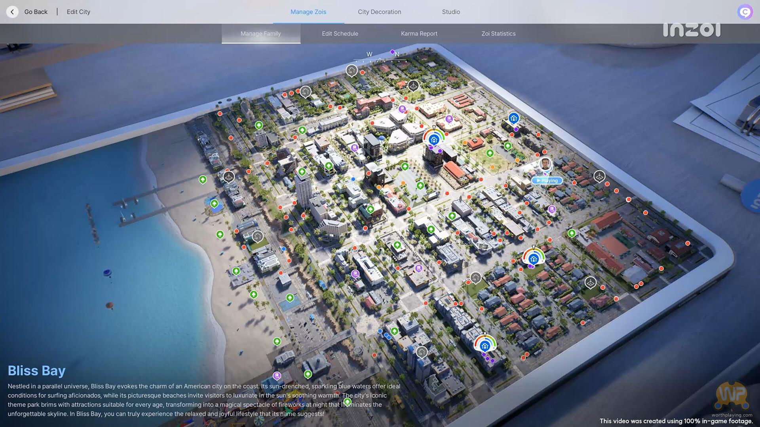This screenshot has width=760, height=427.
Task: Select the plain blue home pin near the map's north edge
Action: pyautogui.click(x=513, y=118)
